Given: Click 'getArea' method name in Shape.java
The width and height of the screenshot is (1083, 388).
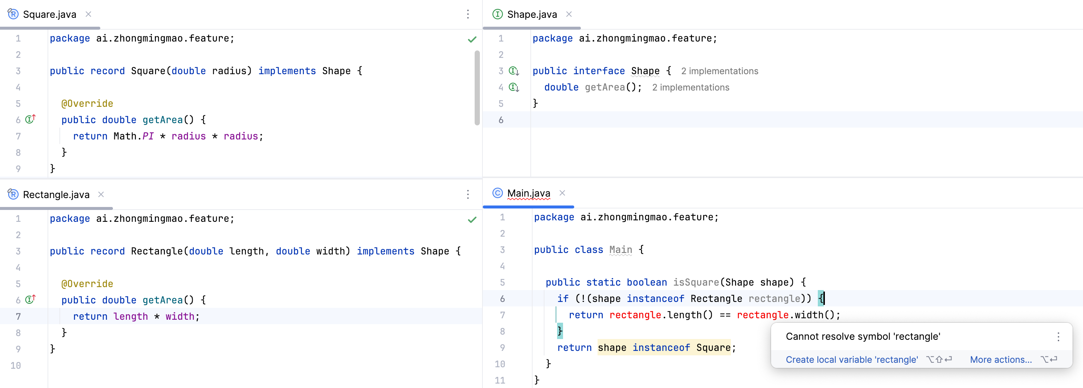Looking at the screenshot, I should click(605, 87).
